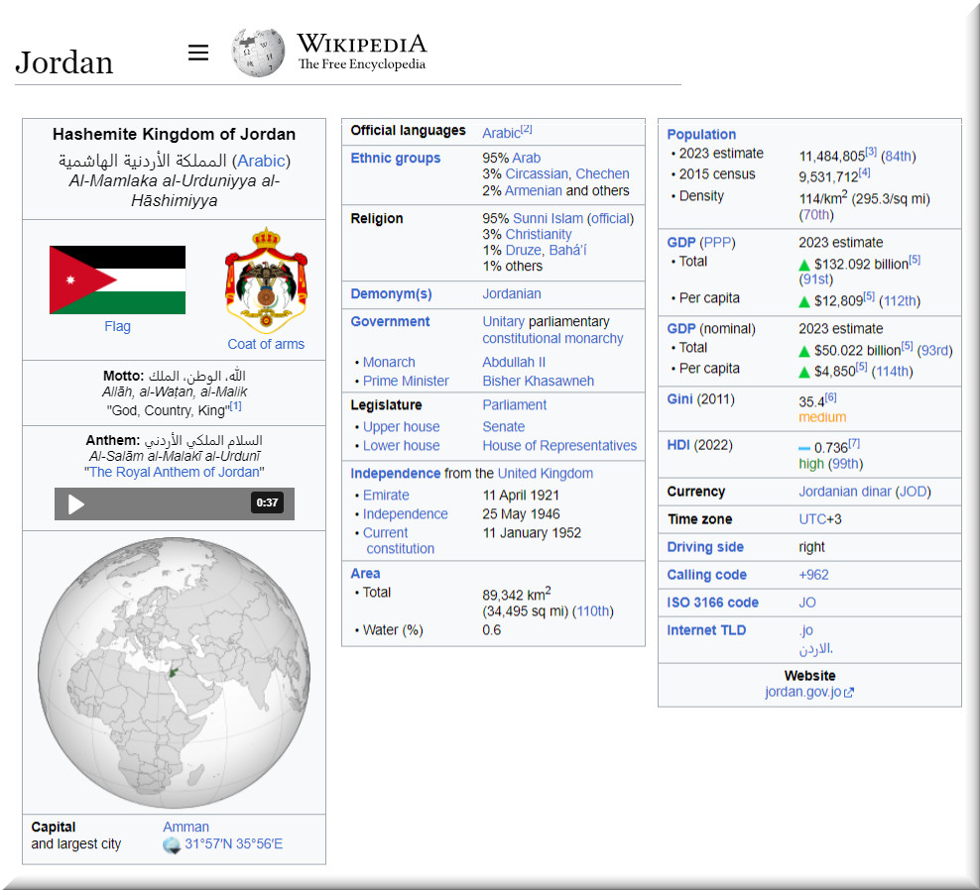Click the Jordan flag image
Viewport: 980px width, 890px height.
click(x=117, y=279)
